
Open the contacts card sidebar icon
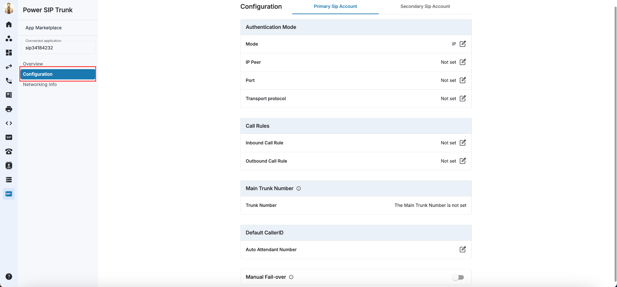point(9,166)
